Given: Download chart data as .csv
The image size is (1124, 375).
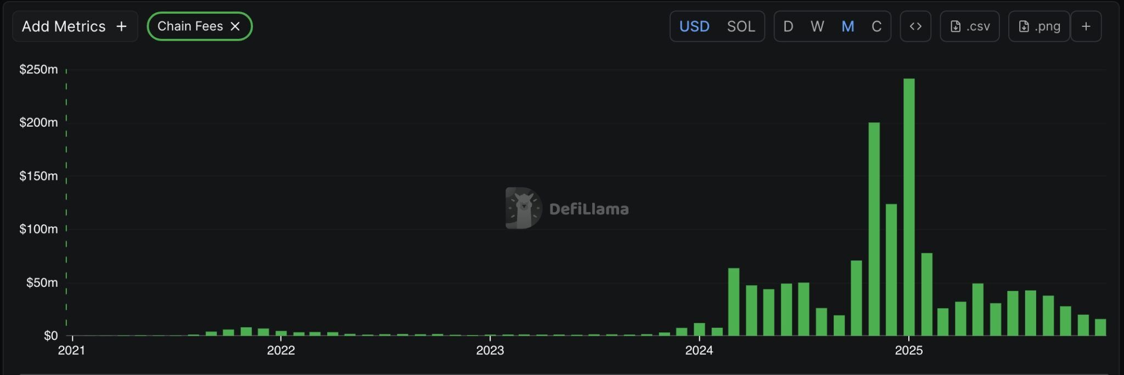Looking at the screenshot, I should click(970, 26).
